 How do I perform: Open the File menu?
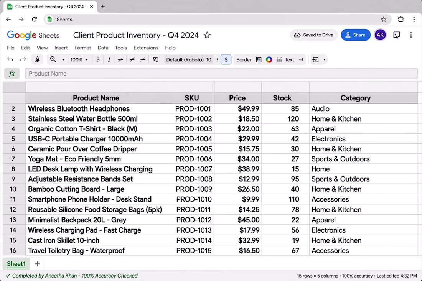pos(10,48)
